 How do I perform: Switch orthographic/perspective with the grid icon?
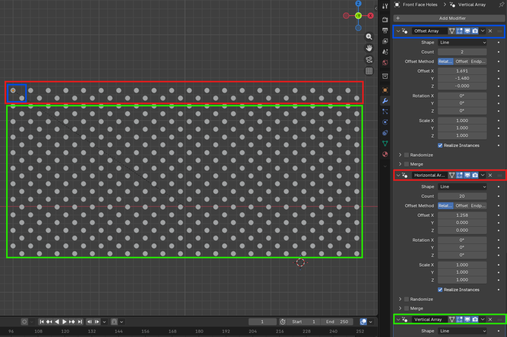[369, 71]
